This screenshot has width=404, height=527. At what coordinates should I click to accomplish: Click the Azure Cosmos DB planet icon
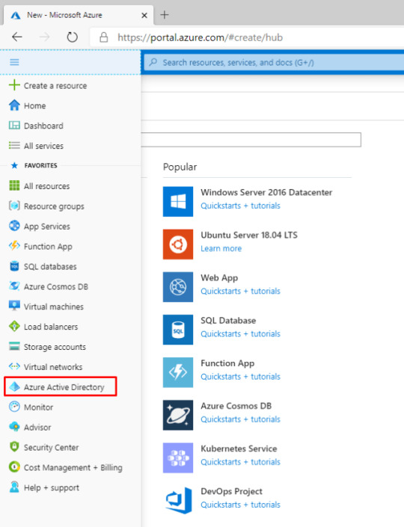pyautogui.click(x=178, y=415)
